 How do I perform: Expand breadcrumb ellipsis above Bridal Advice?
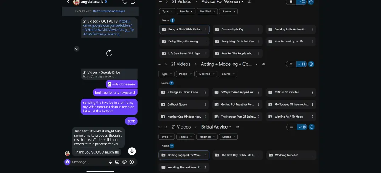(160, 127)
